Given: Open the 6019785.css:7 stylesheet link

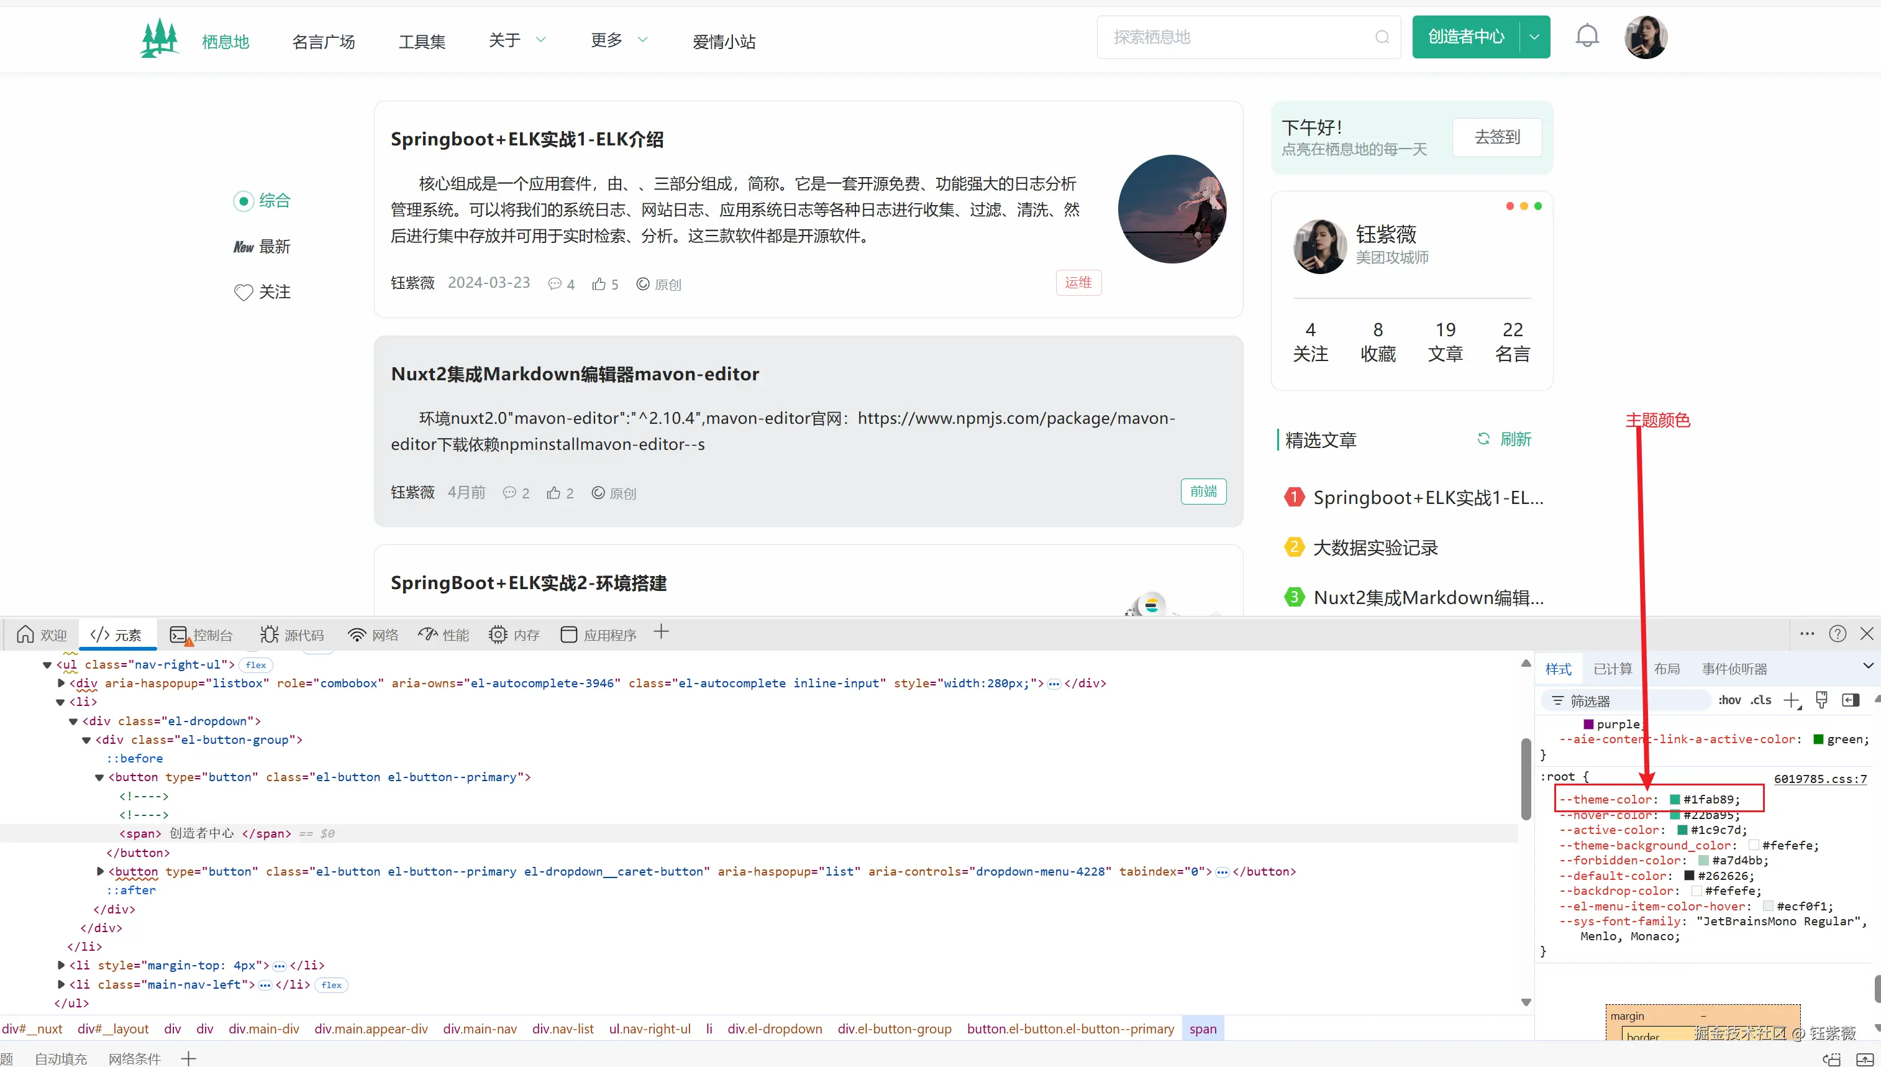Looking at the screenshot, I should click(1821, 779).
